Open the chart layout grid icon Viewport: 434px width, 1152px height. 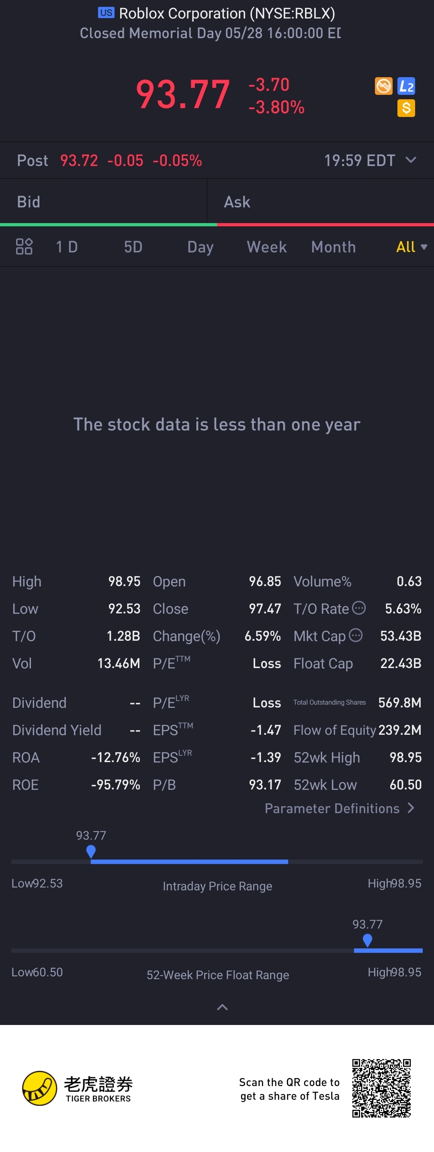[x=24, y=246]
